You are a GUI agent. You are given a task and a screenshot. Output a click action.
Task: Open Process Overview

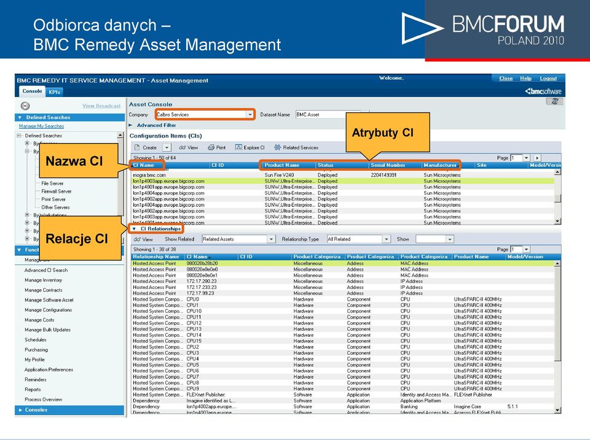43,399
